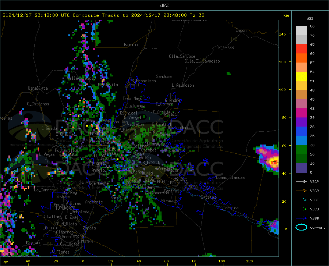The image size is (329, 266).
Task: Click the orange VBCR arrow in legend
Action: coord(301,191)
